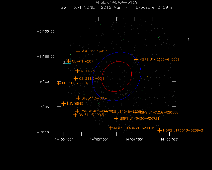Click the MGPS J140358-620608 cross marker
Screen dimensions: 212x170
[x=135, y=112]
